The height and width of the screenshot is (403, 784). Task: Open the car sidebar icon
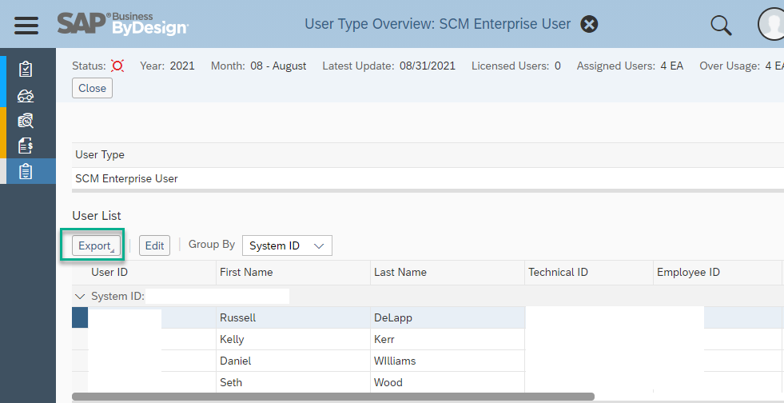[x=26, y=95]
